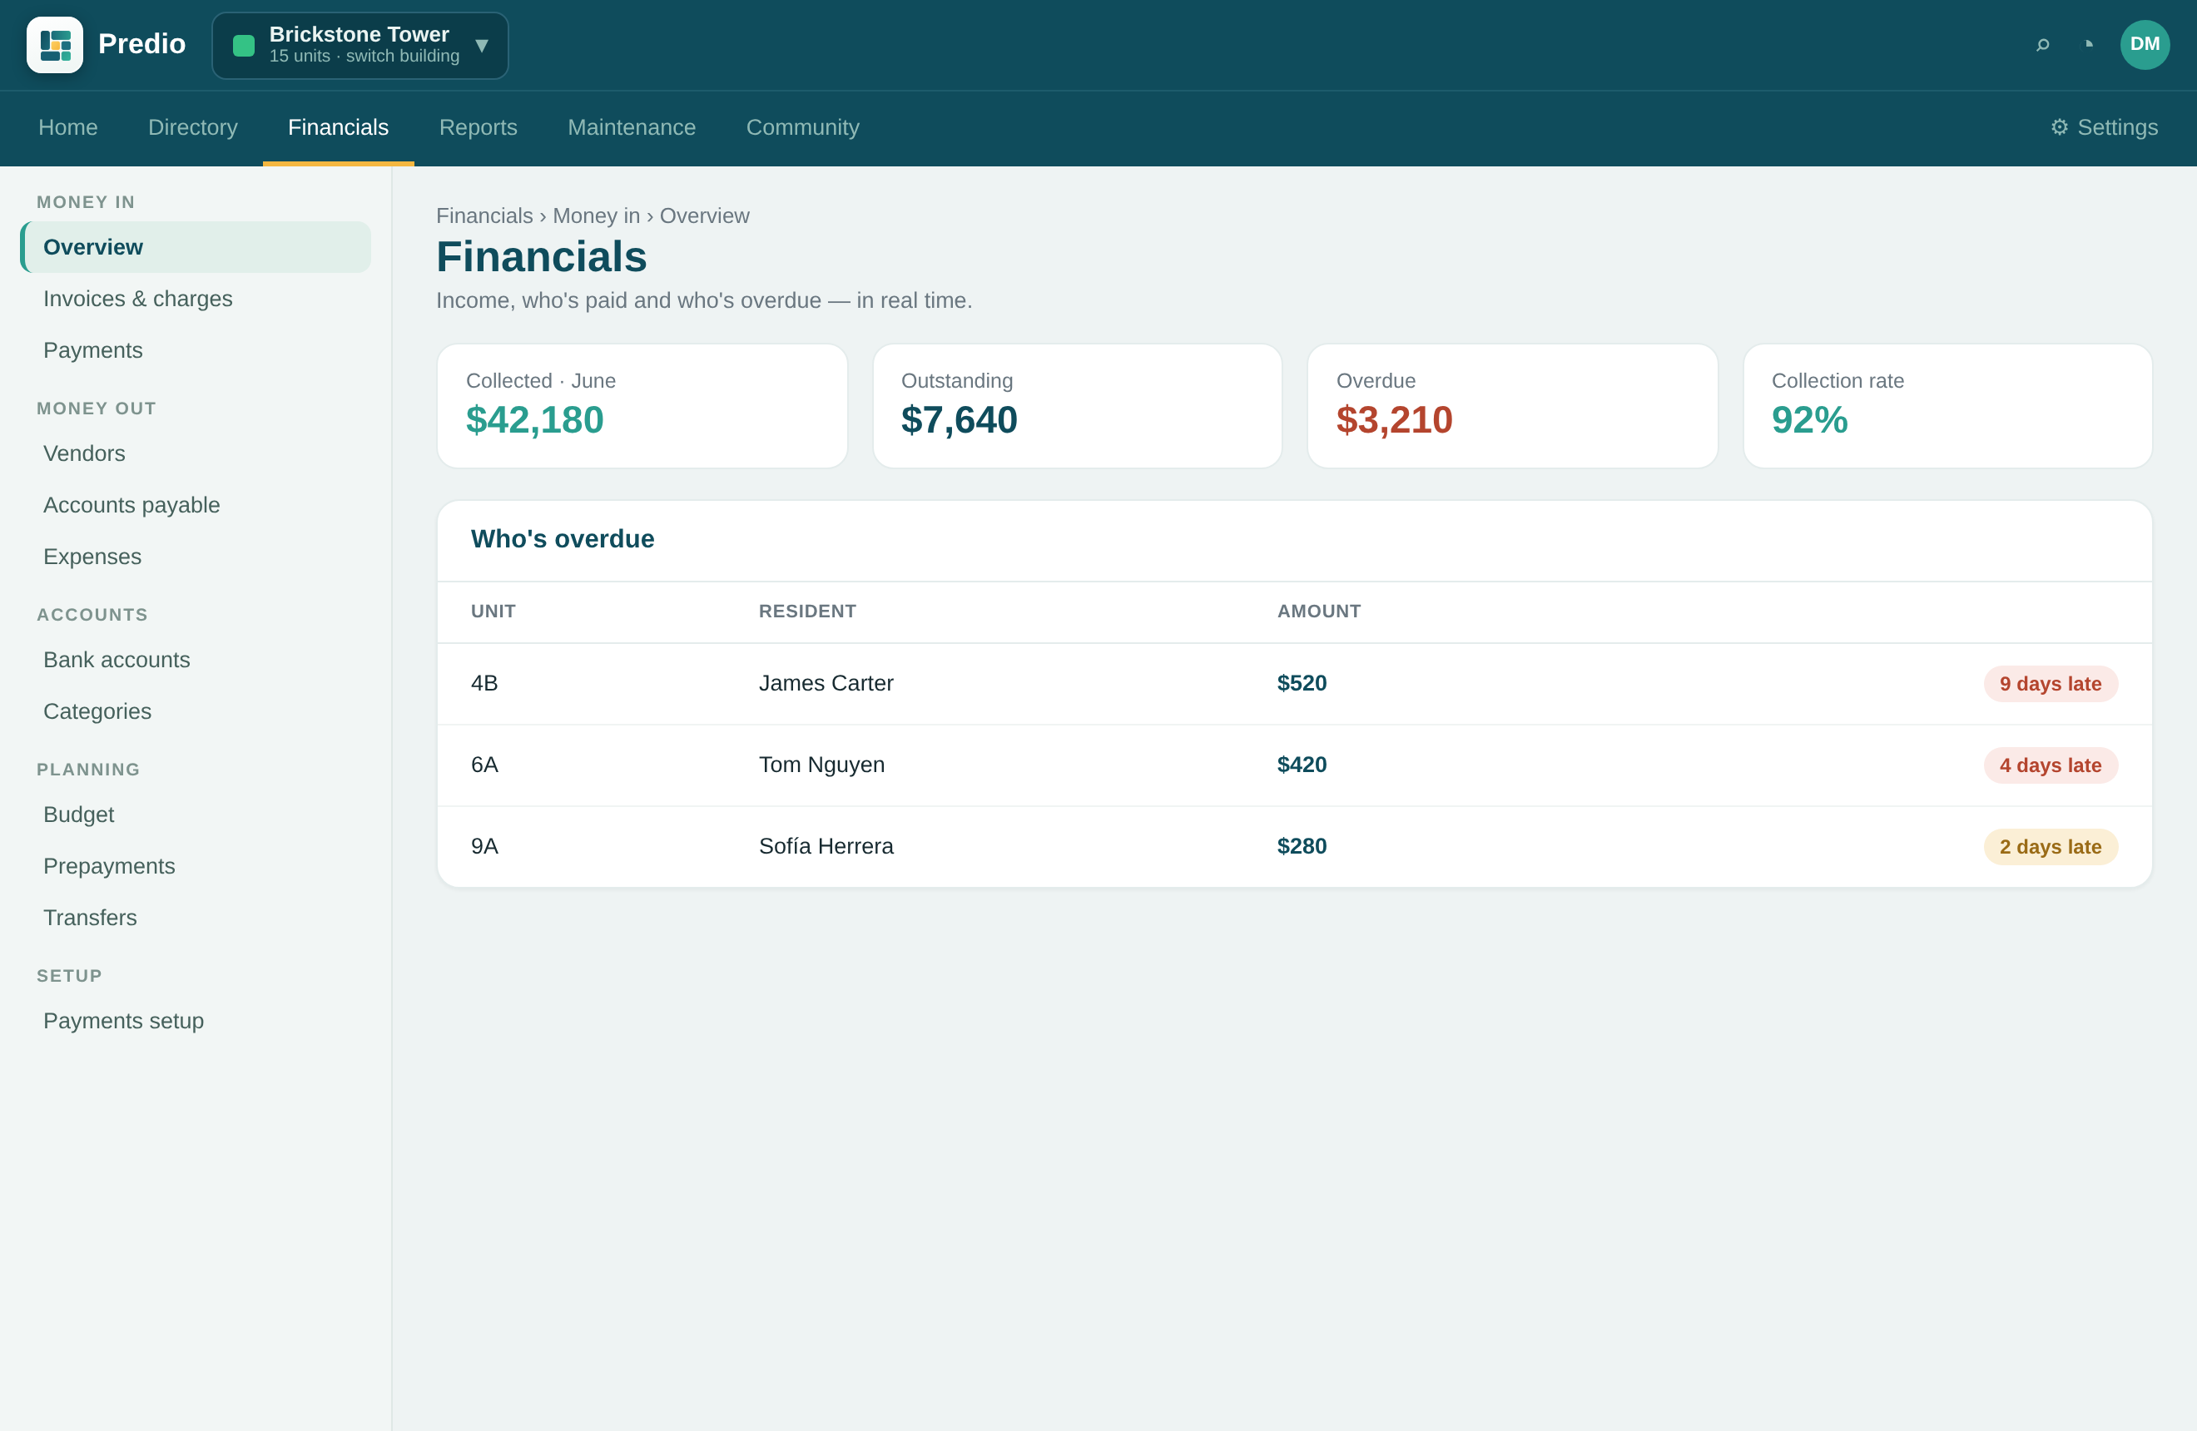Open the DM user avatar menu

click(x=2145, y=44)
